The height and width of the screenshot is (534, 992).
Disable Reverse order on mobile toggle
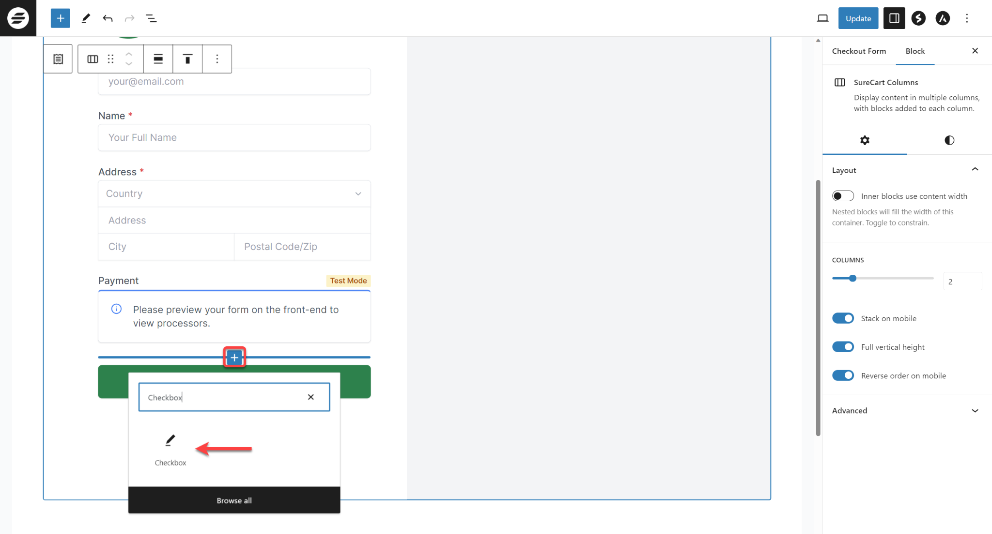tap(843, 375)
